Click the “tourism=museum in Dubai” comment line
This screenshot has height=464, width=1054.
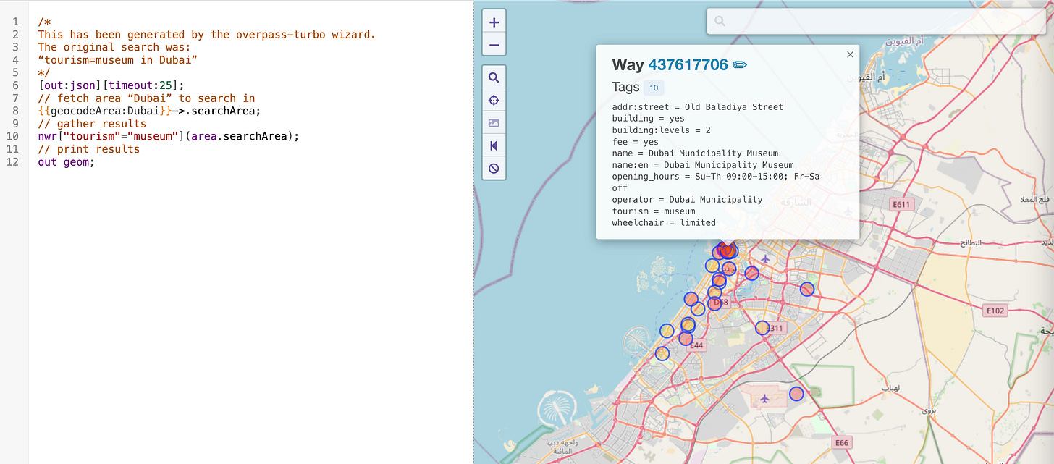118,59
